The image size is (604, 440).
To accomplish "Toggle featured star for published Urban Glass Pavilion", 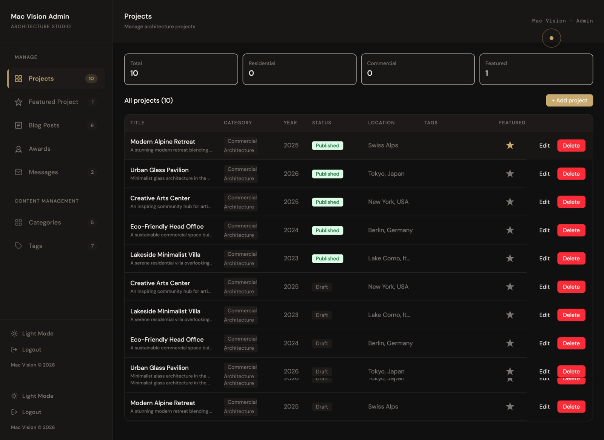I will tap(510, 174).
